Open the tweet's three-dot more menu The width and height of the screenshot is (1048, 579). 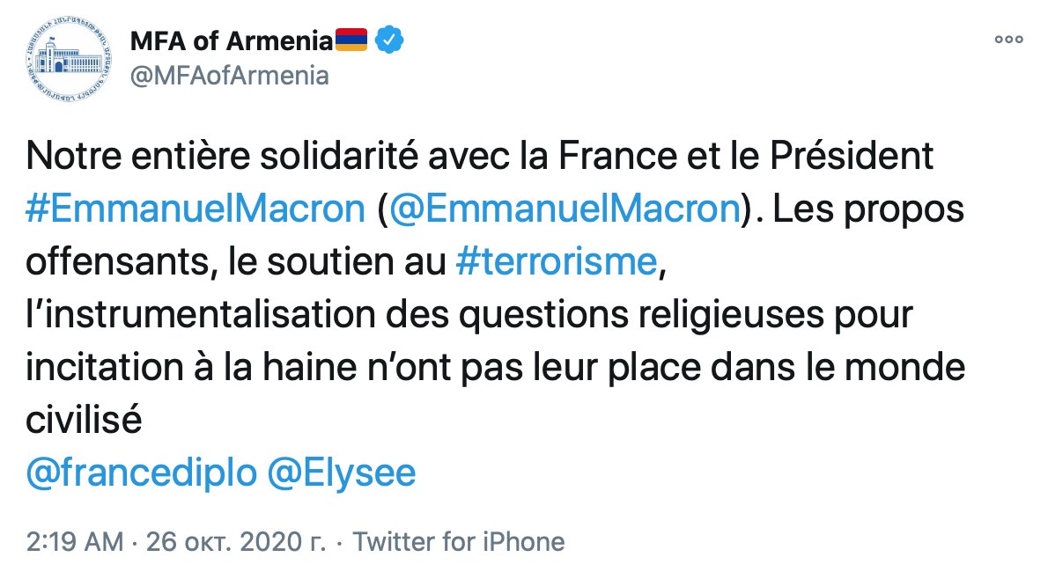click(x=1007, y=40)
